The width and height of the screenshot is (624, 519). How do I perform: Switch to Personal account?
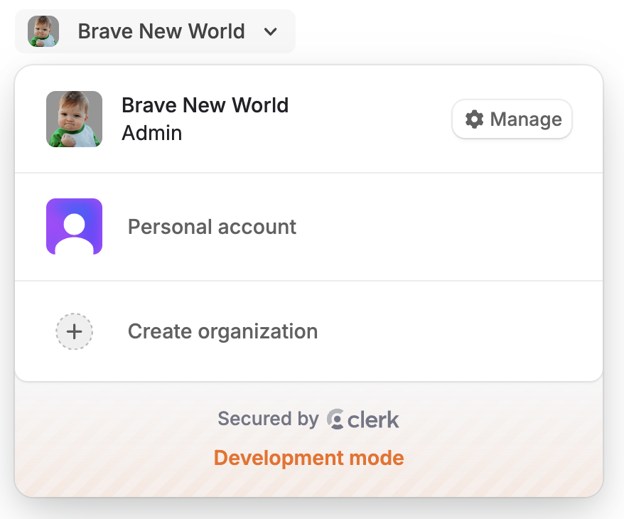click(212, 227)
